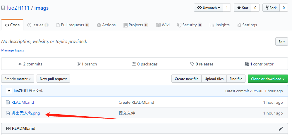The width and height of the screenshot is (292, 135).
Task: Open the latest commit message 提交文件 in the commit bar
Action: pyautogui.click(x=36, y=91)
